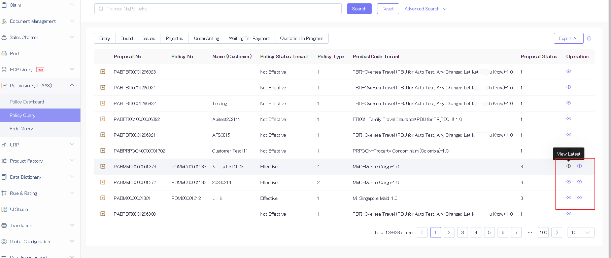
Task: Expand row PABMI000001301 details
Action: (x=103, y=198)
